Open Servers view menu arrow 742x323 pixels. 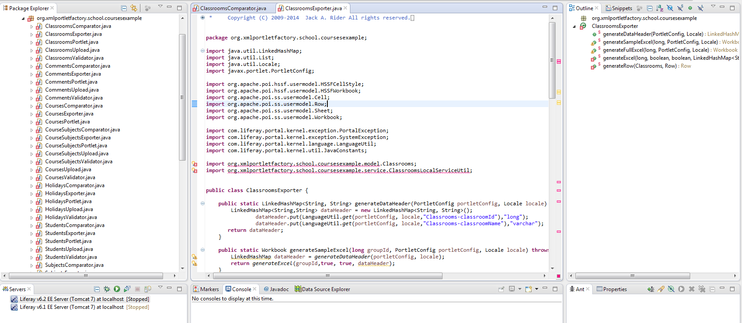pyautogui.click(x=160, y=287)
